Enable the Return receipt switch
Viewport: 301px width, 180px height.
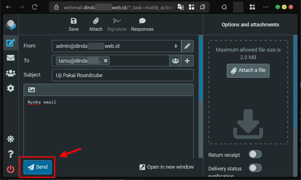click(x=255, y=154)
